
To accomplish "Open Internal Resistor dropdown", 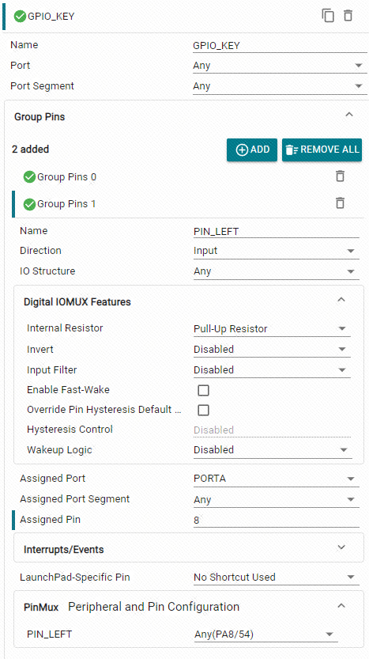I will click(272, 328).
